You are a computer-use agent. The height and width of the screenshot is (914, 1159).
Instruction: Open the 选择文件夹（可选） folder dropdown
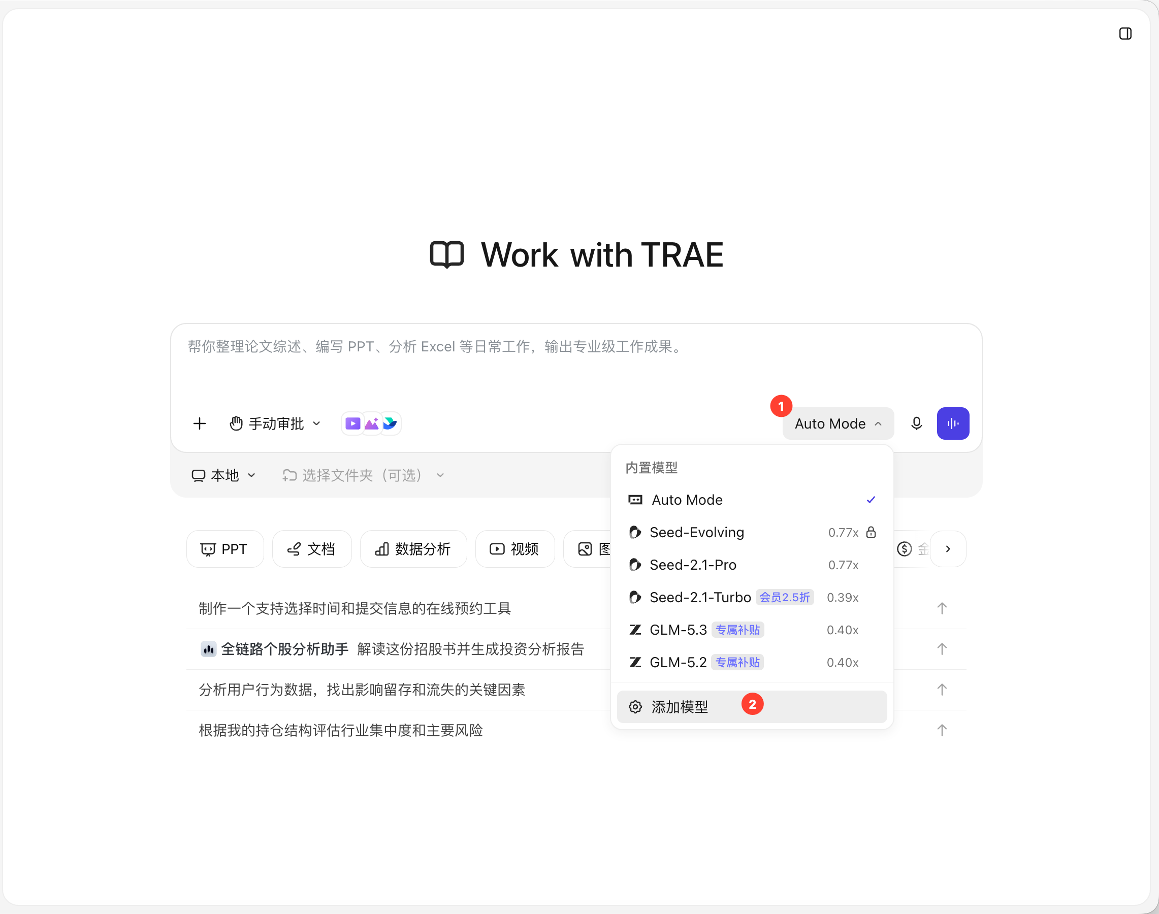click(363, 475)
